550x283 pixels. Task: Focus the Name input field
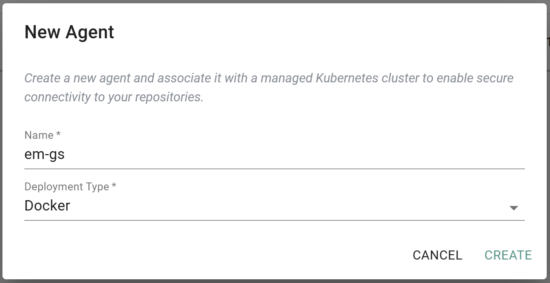(x=274, y=155)
